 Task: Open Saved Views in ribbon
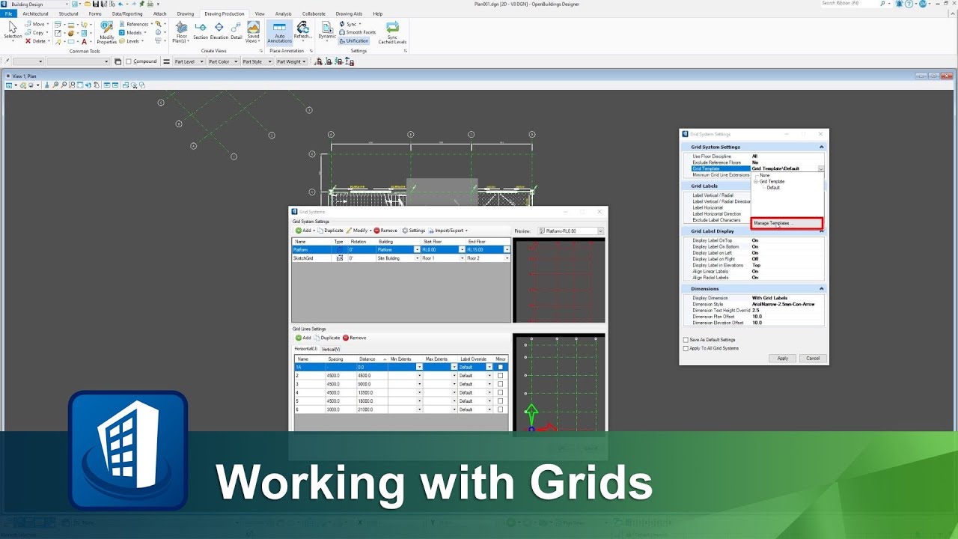(254, 31)
